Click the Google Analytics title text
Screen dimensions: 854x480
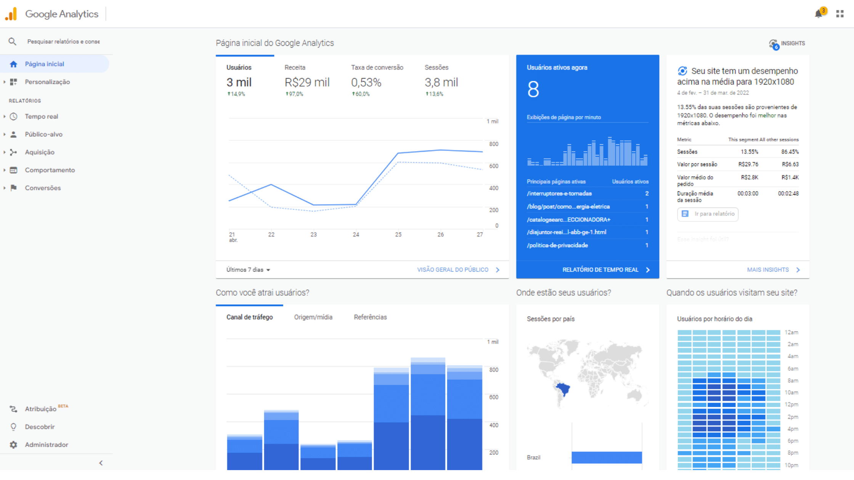[62, 14]
